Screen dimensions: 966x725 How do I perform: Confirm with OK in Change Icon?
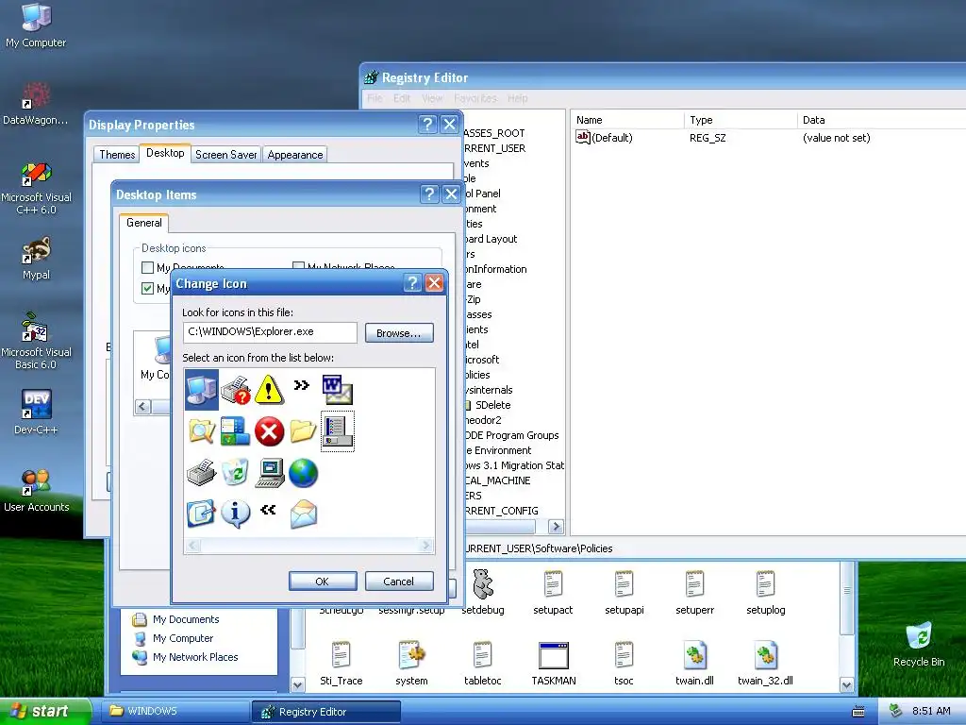pyautogui.click(x=323, y=582)
